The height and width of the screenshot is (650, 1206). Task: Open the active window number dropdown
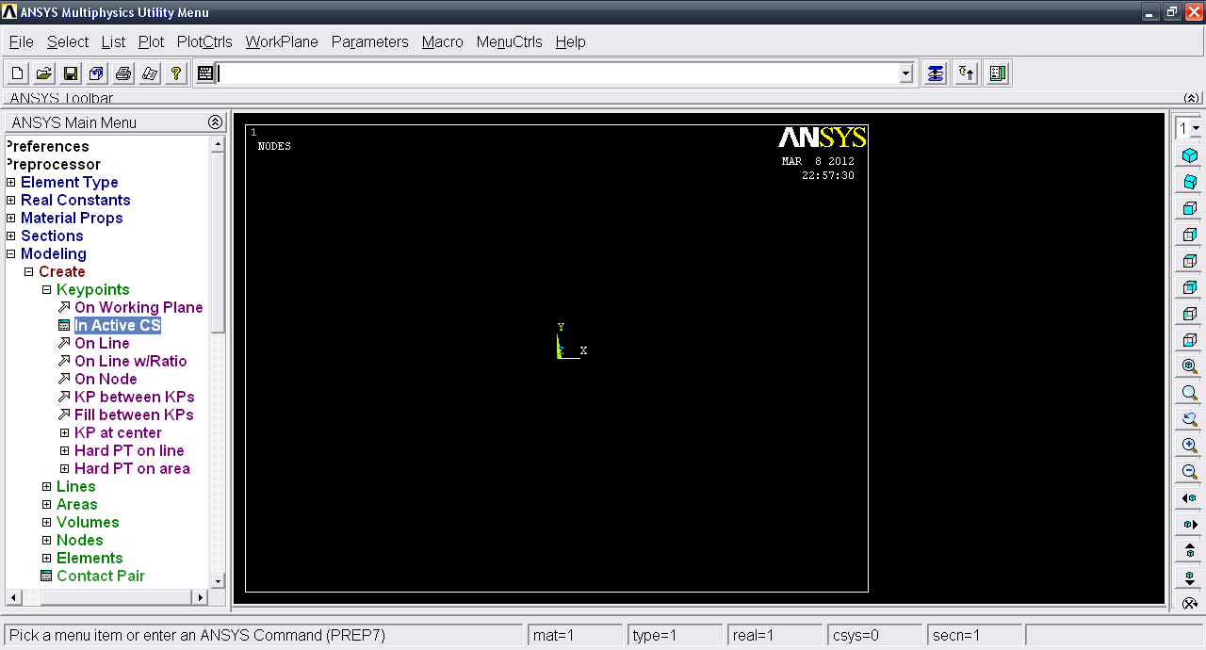click(1197, 128)
